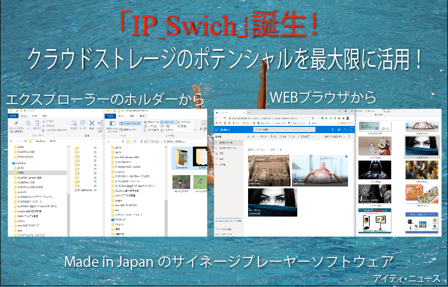Open OneDrive settings gear icon
448x287 pixels.
click(339, 130)
